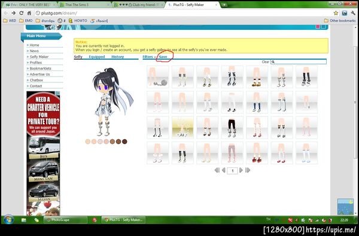Pick the fourth skin tone swatch from the left
Viewport: 359px width, 236px height.
coord(107,142)
